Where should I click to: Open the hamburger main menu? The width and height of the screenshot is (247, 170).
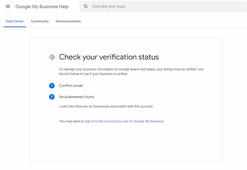click(x=8, y=7)
